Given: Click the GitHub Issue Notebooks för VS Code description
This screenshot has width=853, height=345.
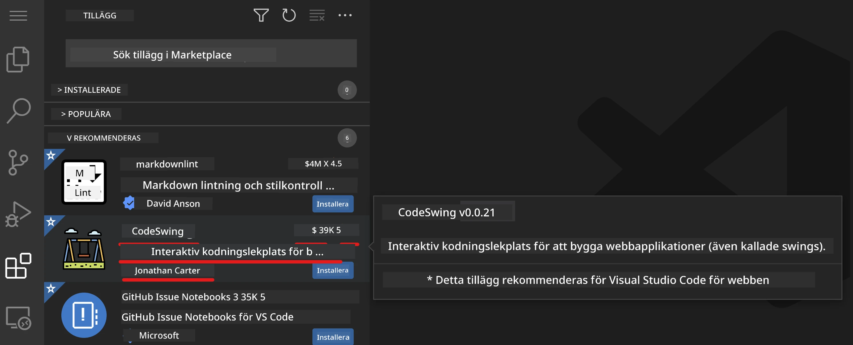Looking at the screenshot, I should tap(207, 317).
